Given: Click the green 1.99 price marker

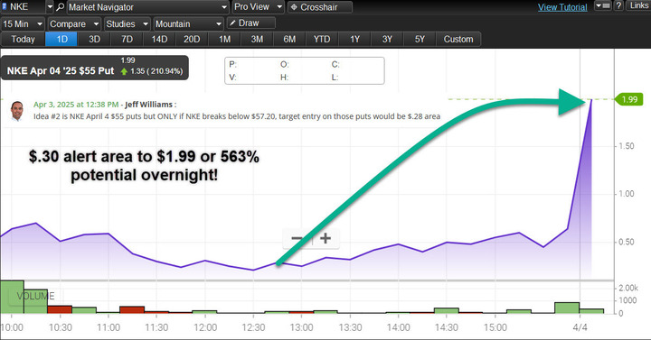Looking at the screenshot, I should tap(628, 99).
